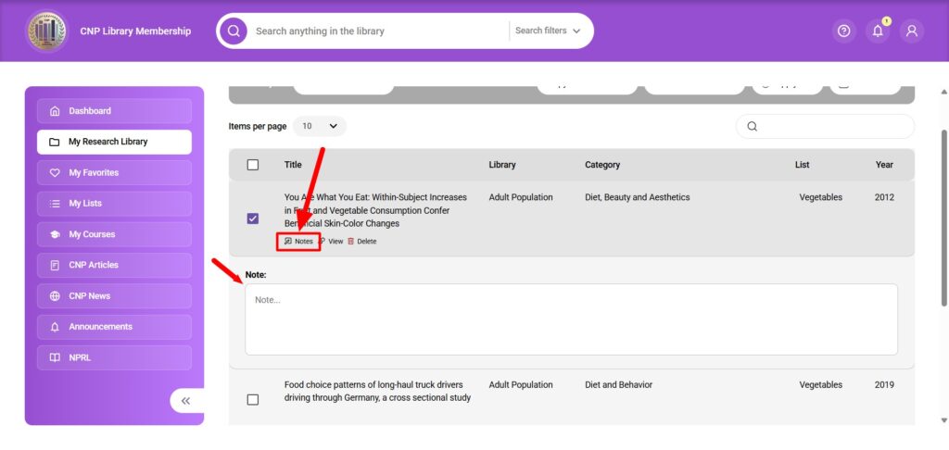Click the purple search magnifier icon
The height and width of the screenshot is (450, 949).
tap(234, 31)
